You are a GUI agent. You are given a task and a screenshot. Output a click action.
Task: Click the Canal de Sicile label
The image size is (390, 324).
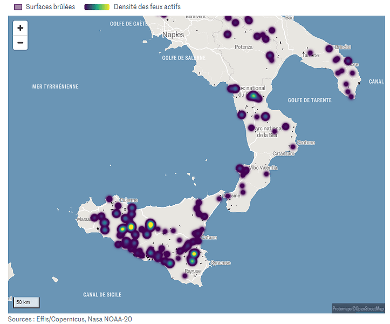(x=102, y=295)
